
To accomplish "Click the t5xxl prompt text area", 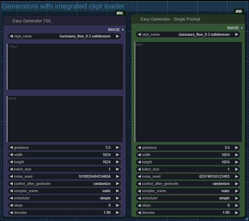I will (65, 119).
